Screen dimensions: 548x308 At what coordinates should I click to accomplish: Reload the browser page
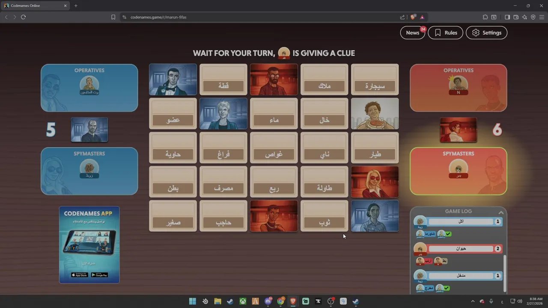click(x=23, y=17)
